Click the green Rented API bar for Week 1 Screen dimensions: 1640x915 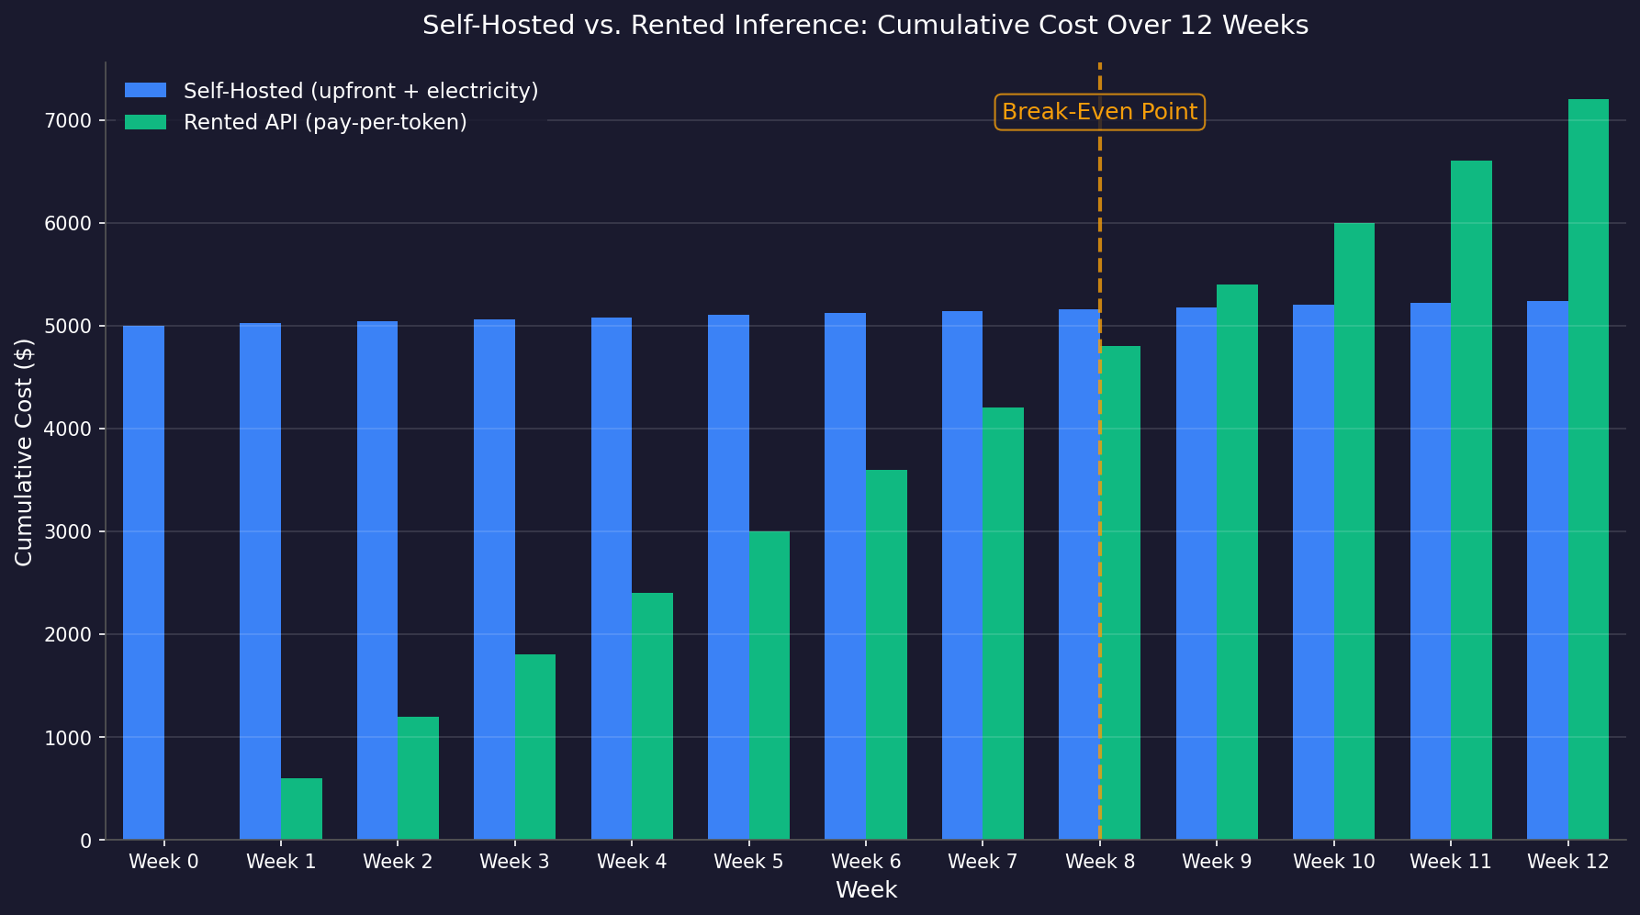click(301, 809)
